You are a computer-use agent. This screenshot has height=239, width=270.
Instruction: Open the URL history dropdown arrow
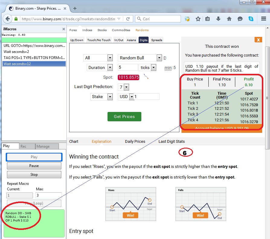pyautogui.click(x=119, y=19)
